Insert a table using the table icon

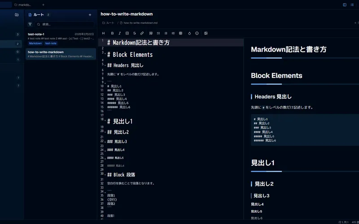[x=181, y=33]
